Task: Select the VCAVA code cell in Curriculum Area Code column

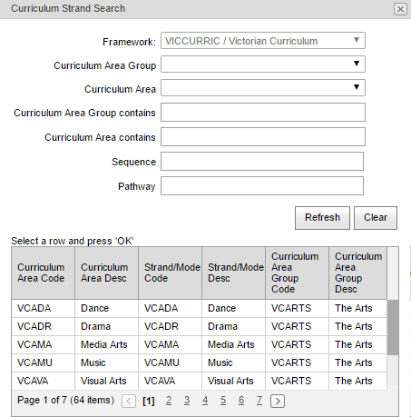Action: pyautogui.click(x=43, y=381)
